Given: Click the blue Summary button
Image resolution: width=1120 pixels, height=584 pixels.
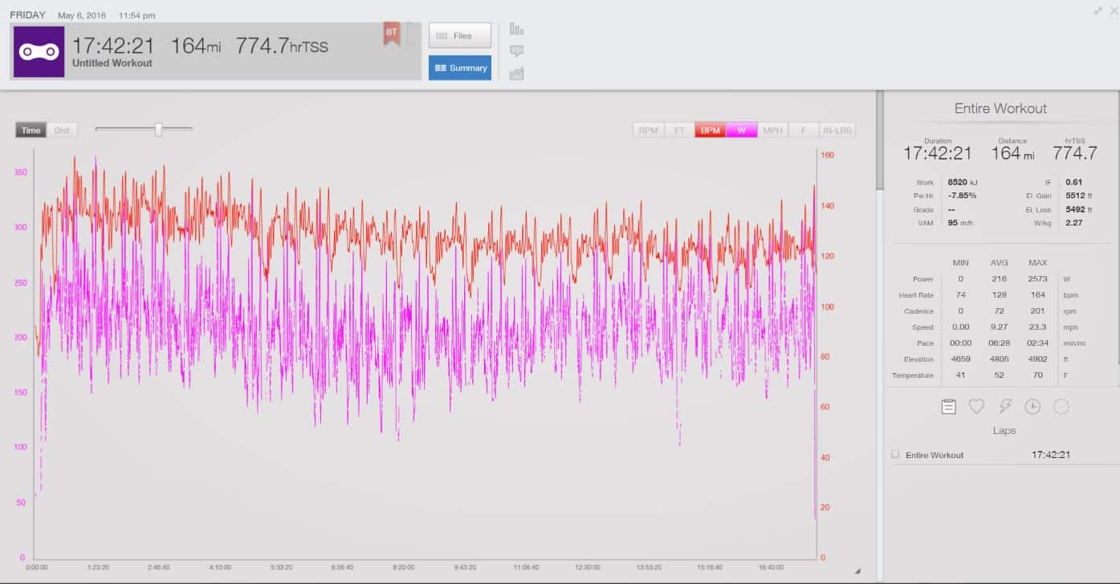Looking at the screenshot, I should (x=460, y=67).
